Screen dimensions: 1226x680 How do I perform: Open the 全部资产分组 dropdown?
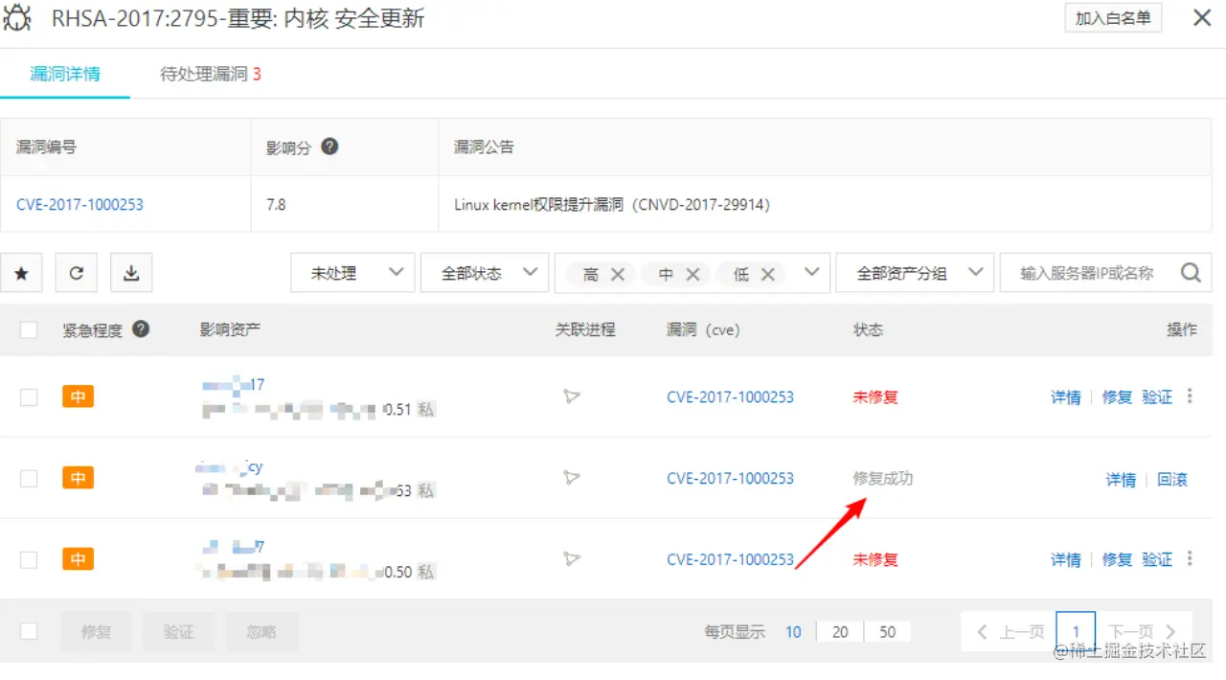coord(914,273)
